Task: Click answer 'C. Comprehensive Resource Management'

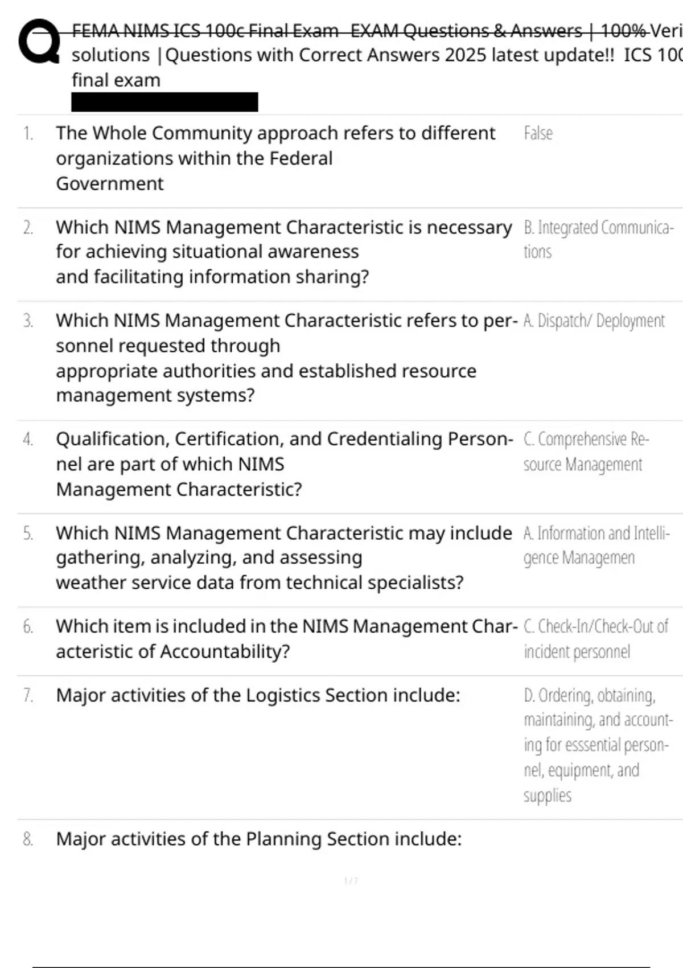Action: (x=586, y=452)
